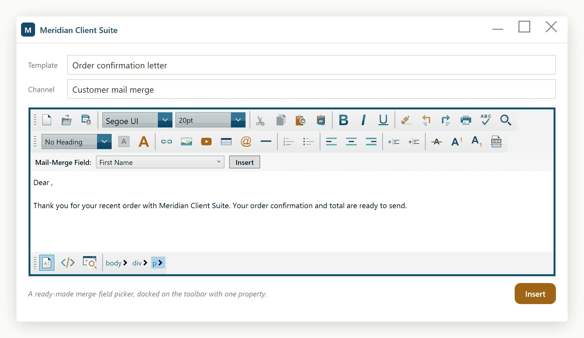Toggle underline formatting
Image resolution: width=584 pixels, height=338 pixels.
(383, 120)
